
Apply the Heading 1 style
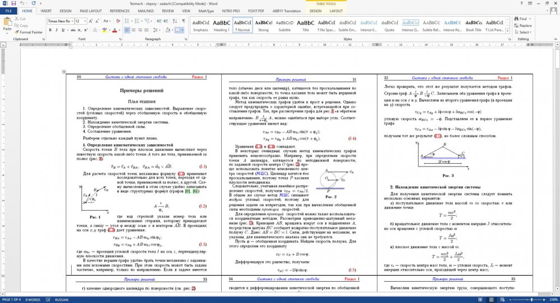point(221,26)
